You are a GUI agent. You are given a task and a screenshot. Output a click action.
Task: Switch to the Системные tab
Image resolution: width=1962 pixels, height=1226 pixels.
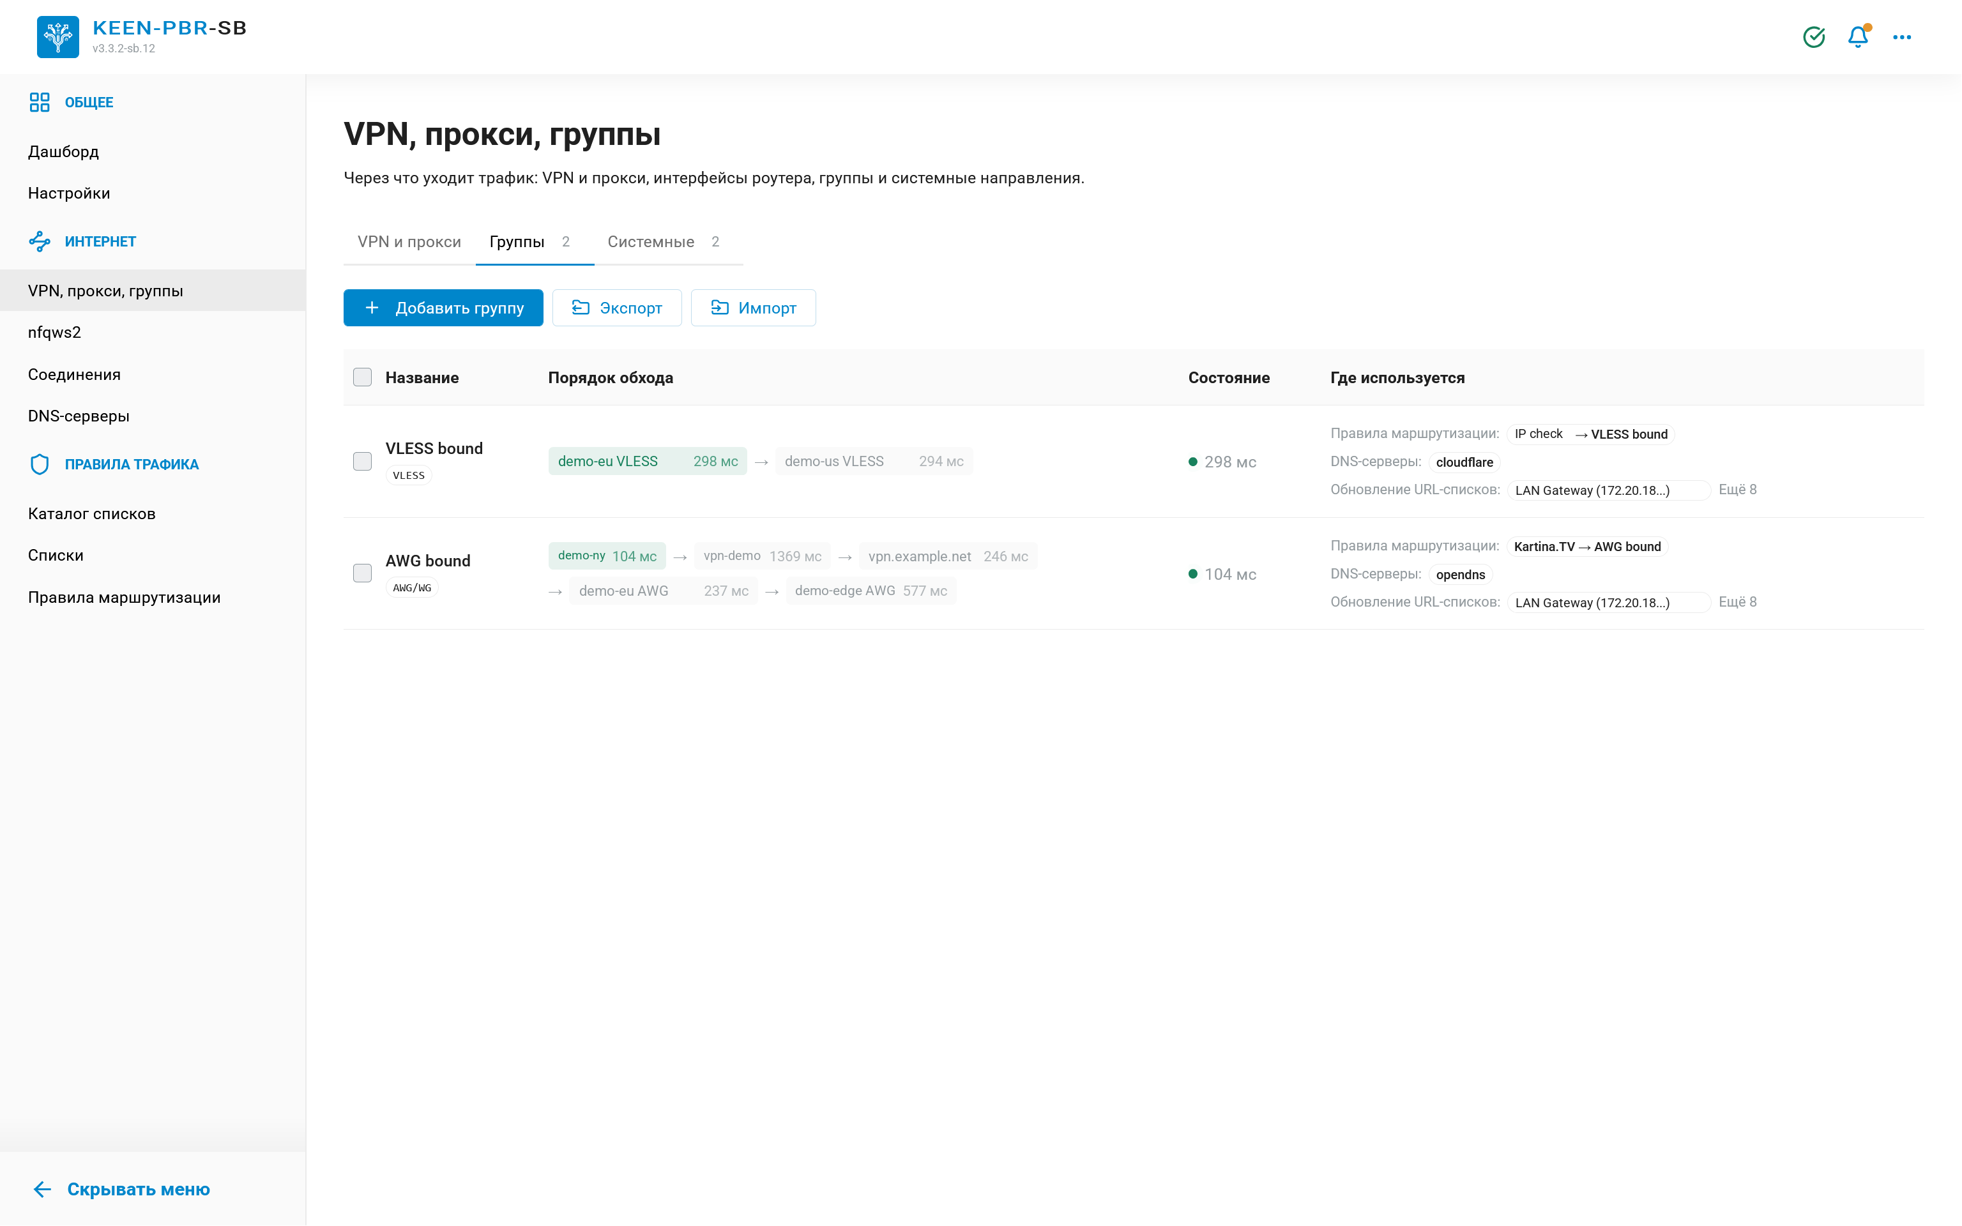(668, 241)
